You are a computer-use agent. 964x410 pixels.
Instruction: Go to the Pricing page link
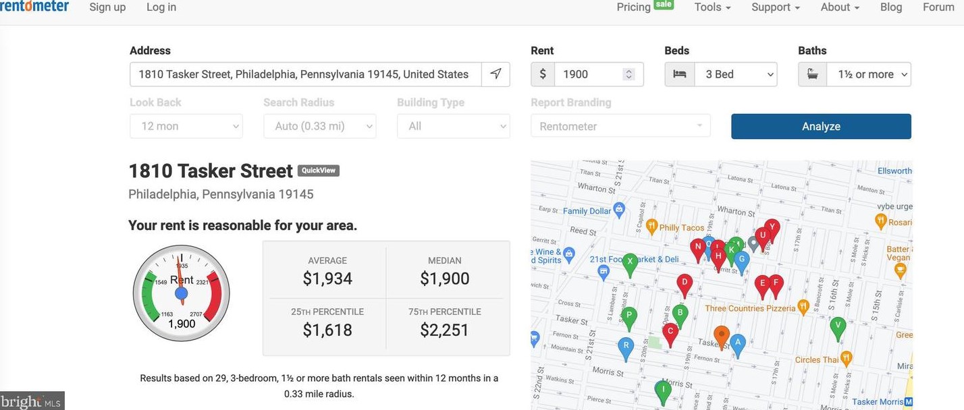click(634, 7)
